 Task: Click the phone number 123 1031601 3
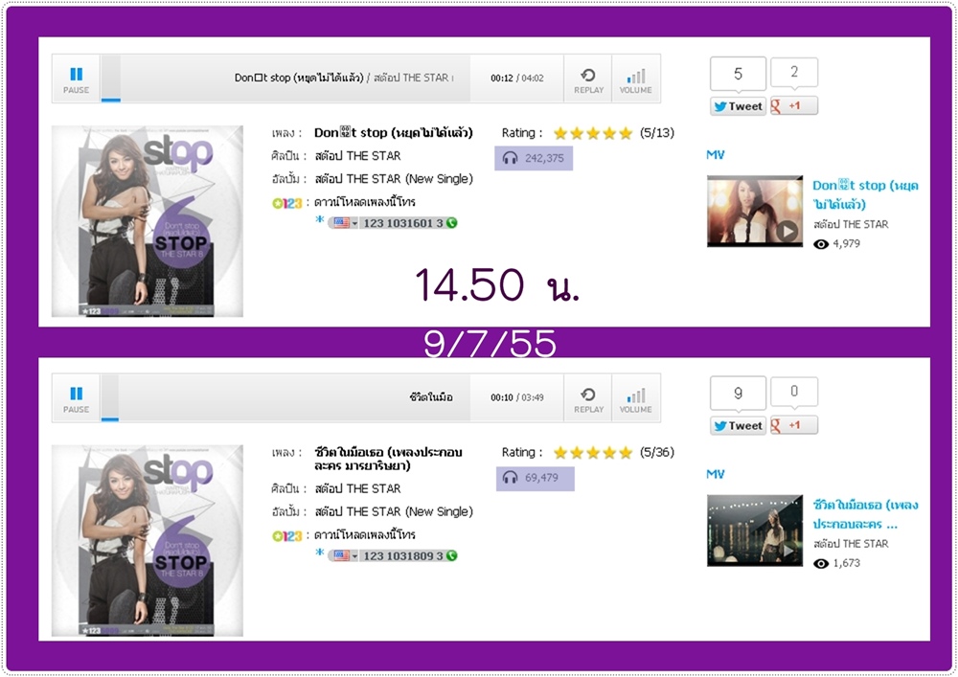(403, 223)
